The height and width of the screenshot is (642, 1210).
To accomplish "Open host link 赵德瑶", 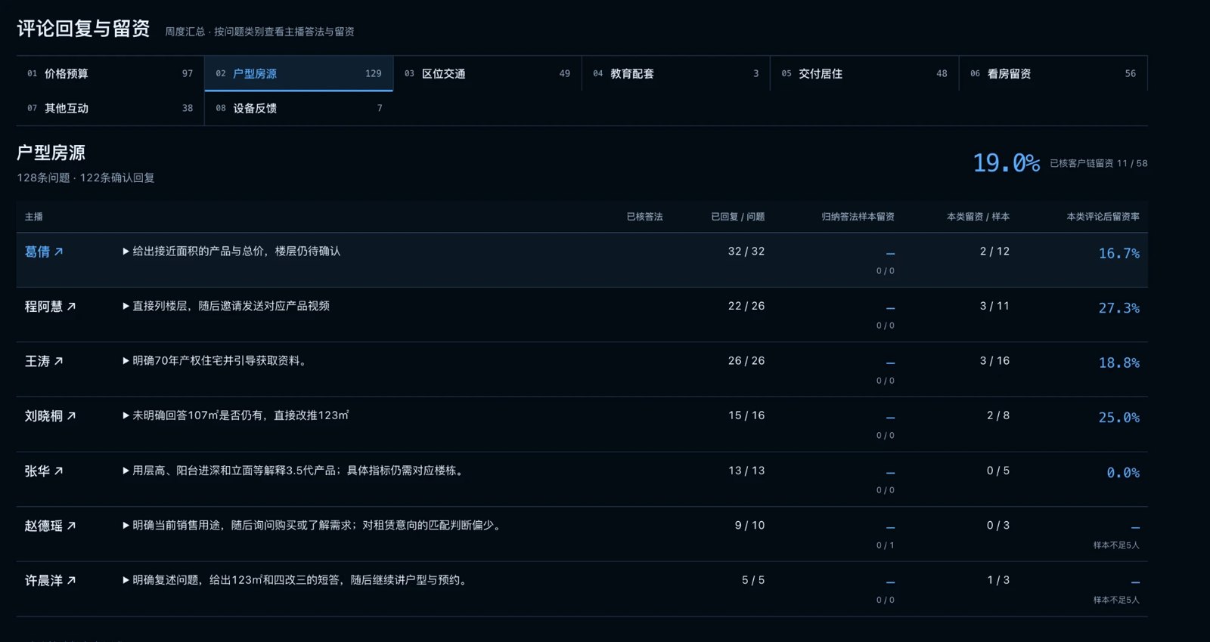I will [50, 526].
